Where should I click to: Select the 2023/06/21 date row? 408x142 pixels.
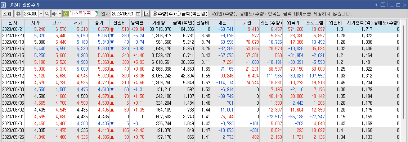pos(201,29)
